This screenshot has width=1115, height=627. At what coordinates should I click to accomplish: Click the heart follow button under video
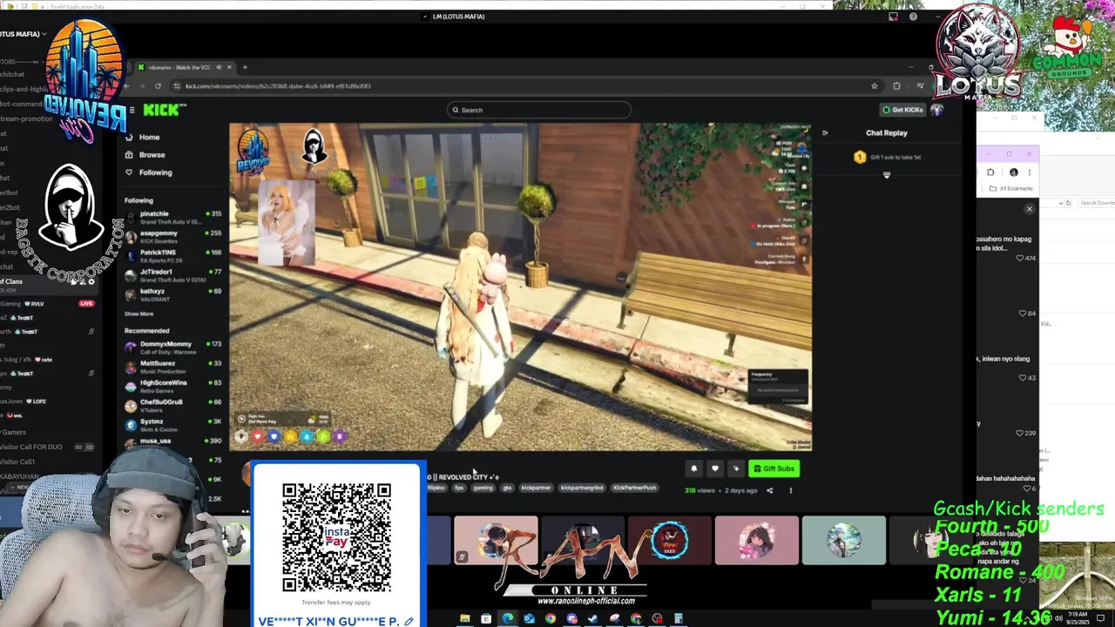(715, 469)
